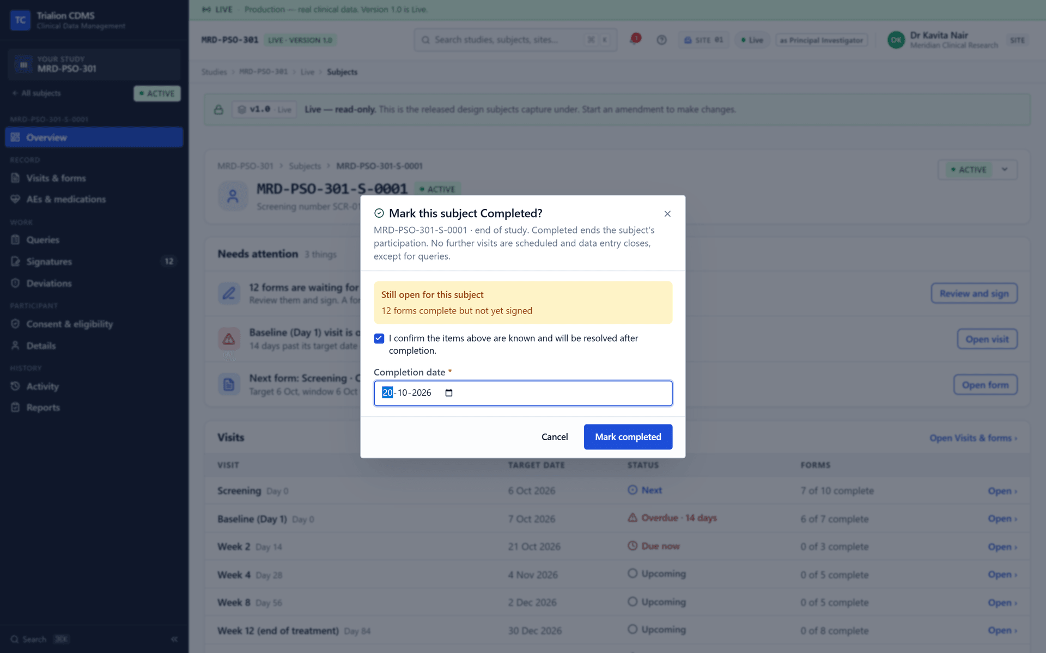Open the help question-mark icon
1046x653 pixels.
[x=661, y=40]
